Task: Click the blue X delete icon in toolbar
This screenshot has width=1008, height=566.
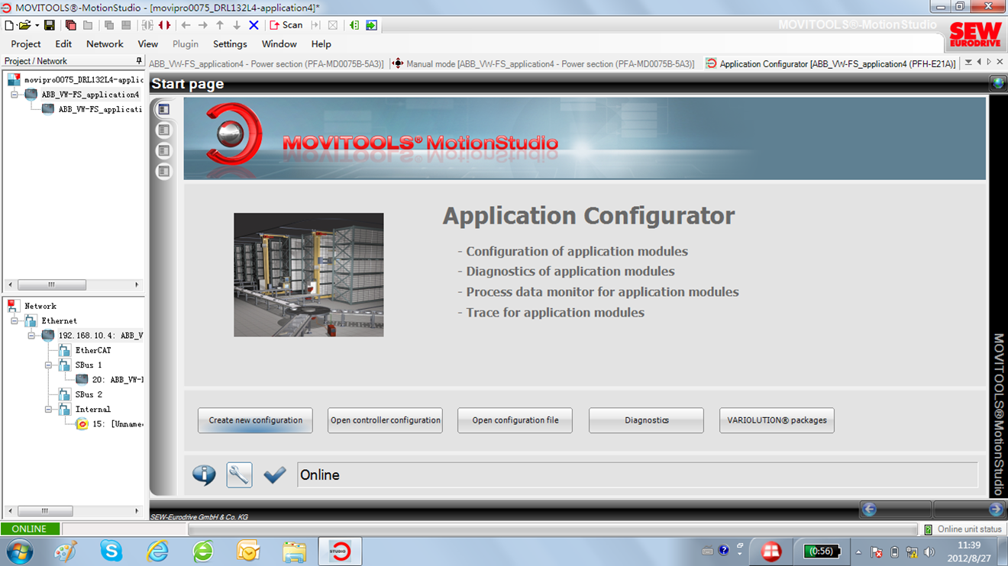Action: [x=254, y=25]
